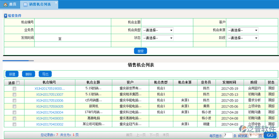
Task: Click the 新建 button
Action: [12, 74]
